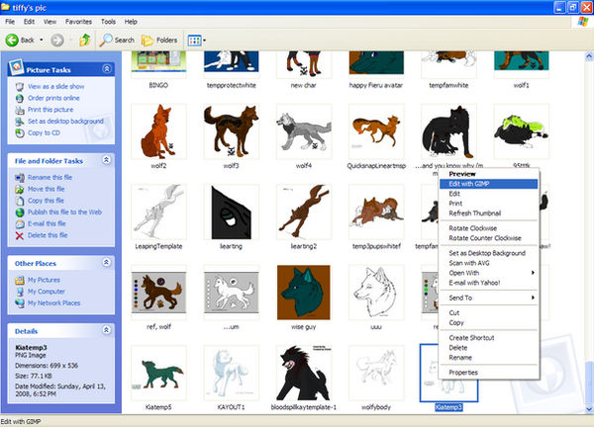594x427 pixels.
Task: Click Set as desktop background link
Action: (65, 121)
